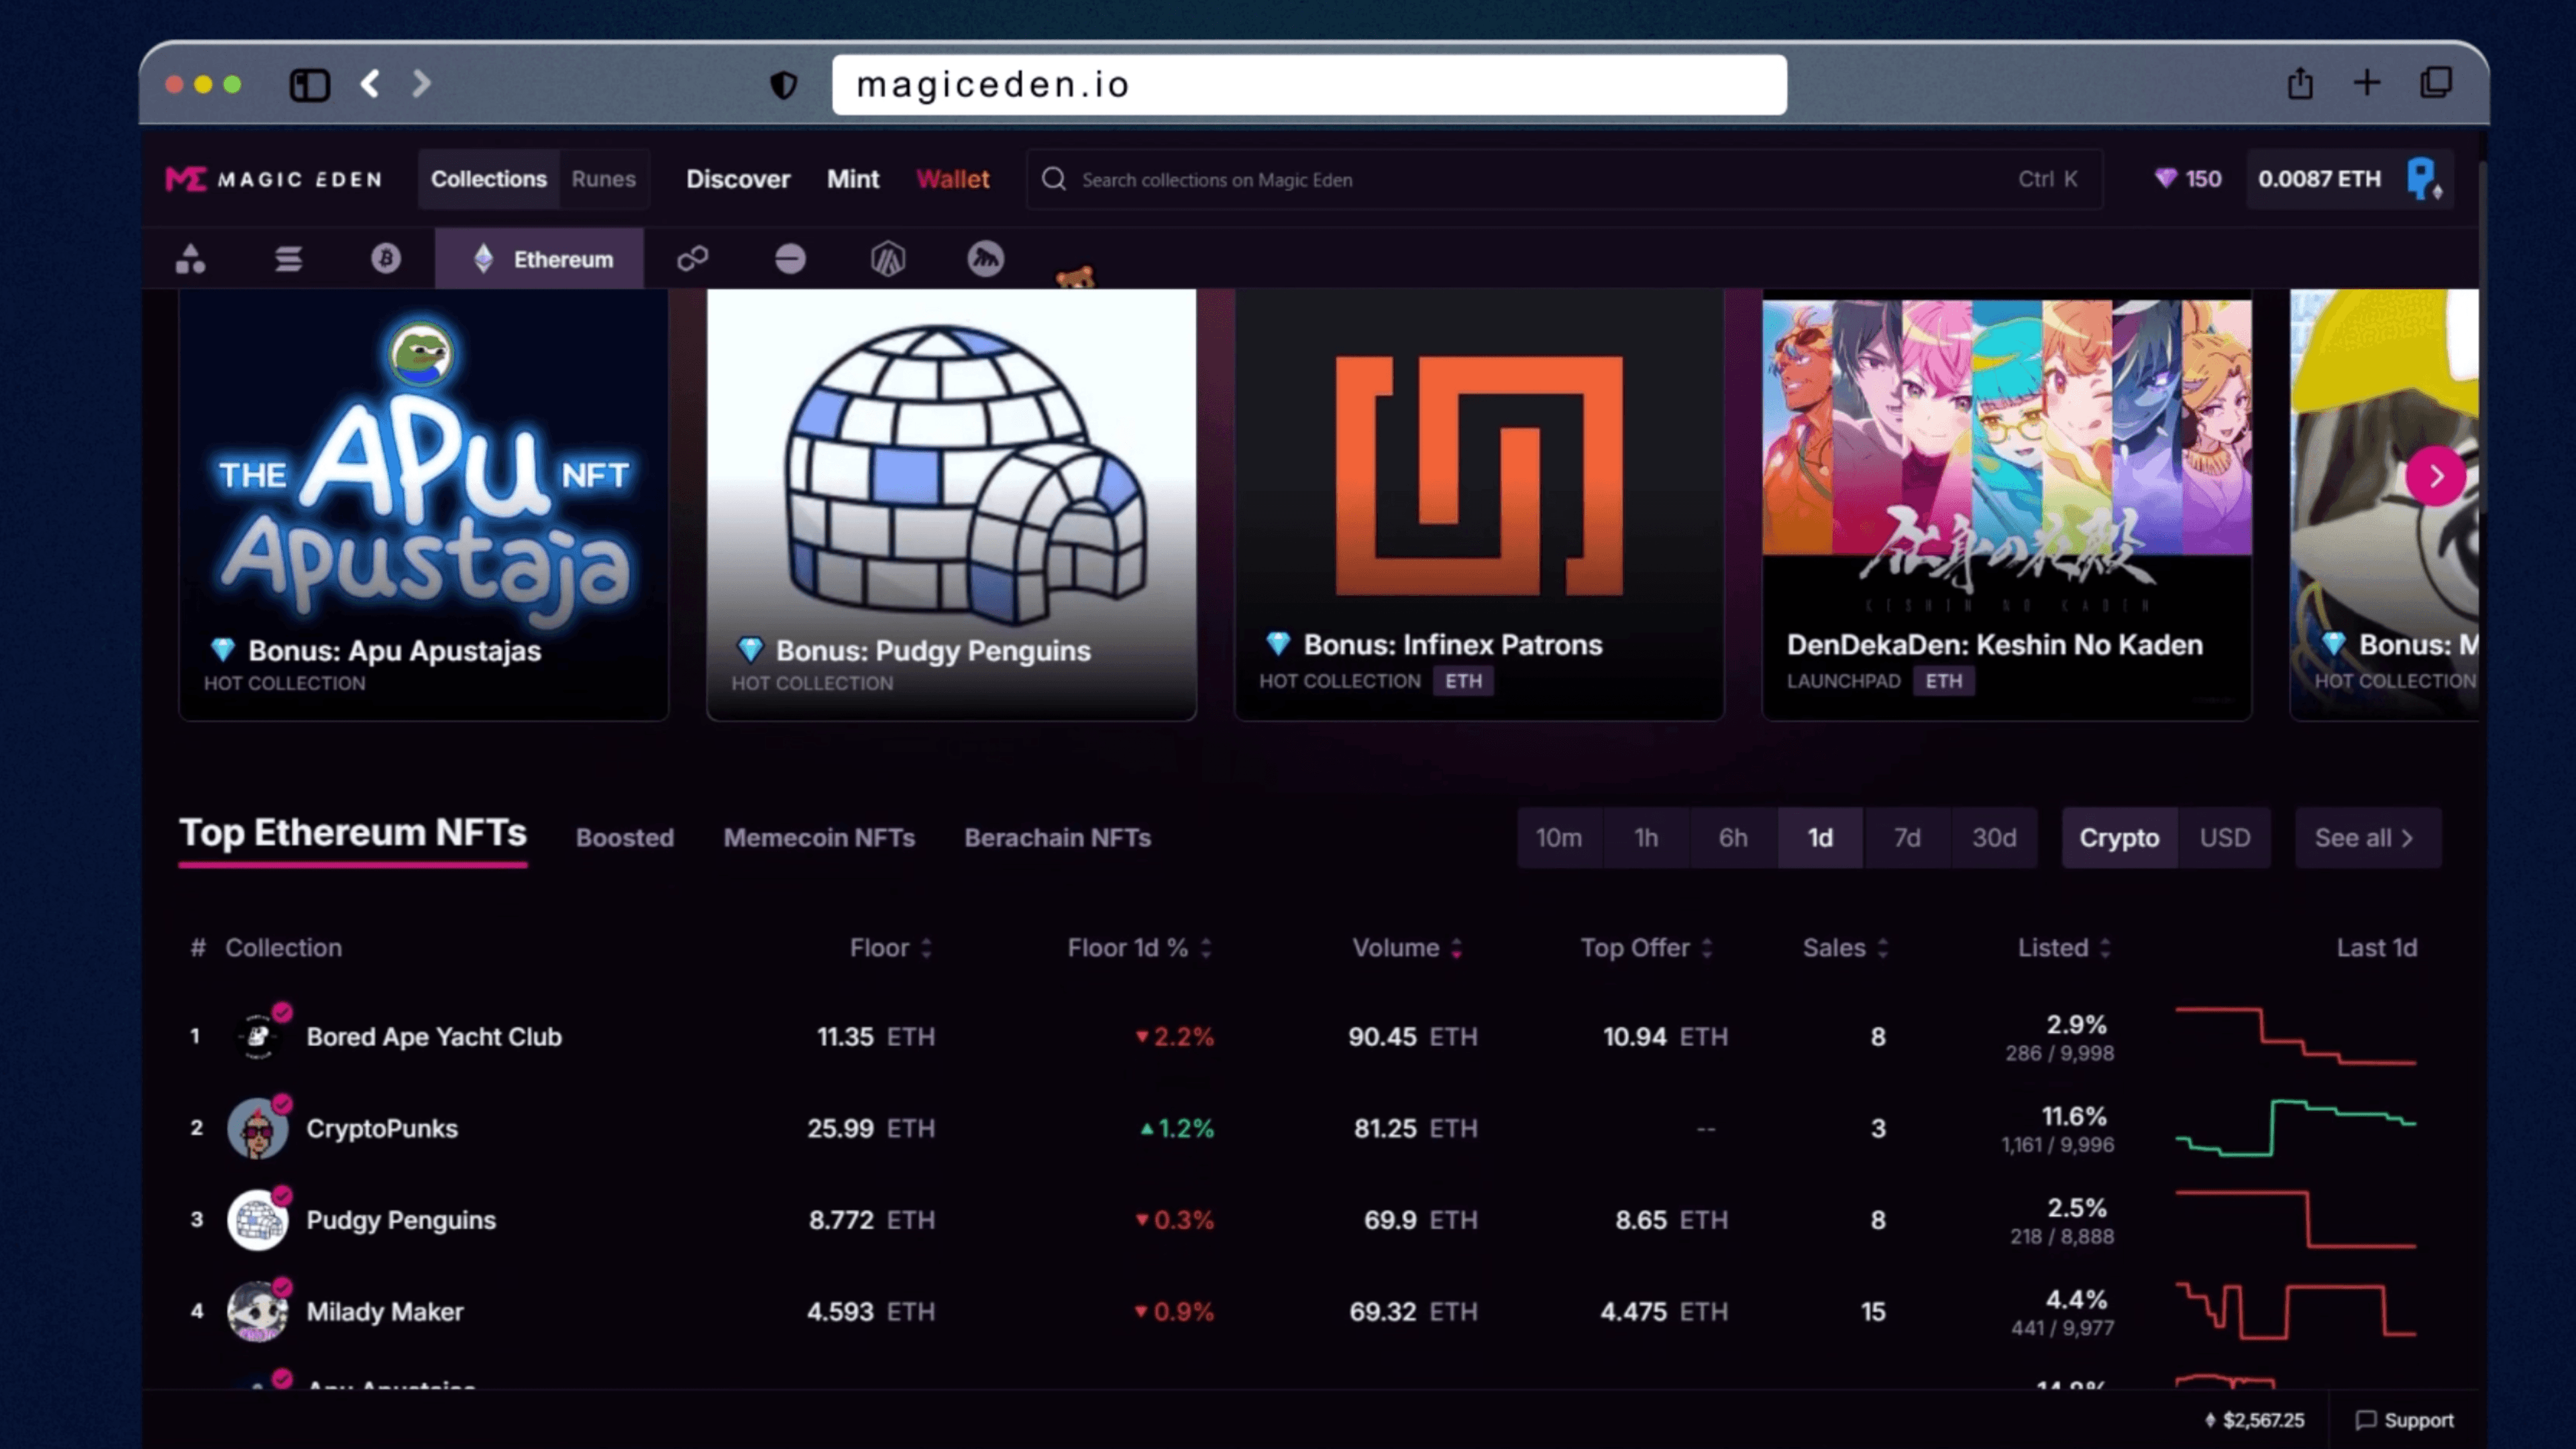Screen dimensions: 2576x1449
Task: Open the Mint menu item
Action: (852, 179)
